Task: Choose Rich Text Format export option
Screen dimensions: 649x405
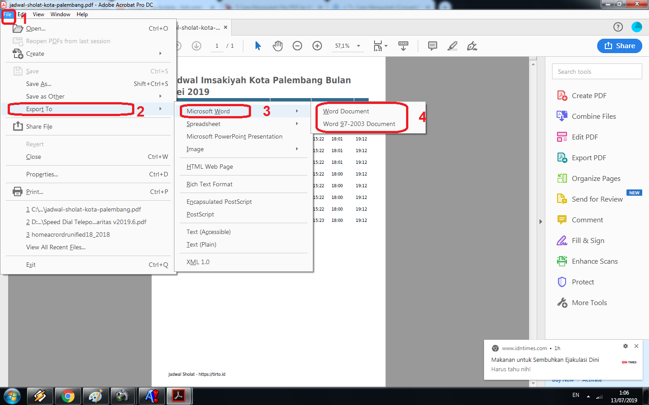Action: 210,184
